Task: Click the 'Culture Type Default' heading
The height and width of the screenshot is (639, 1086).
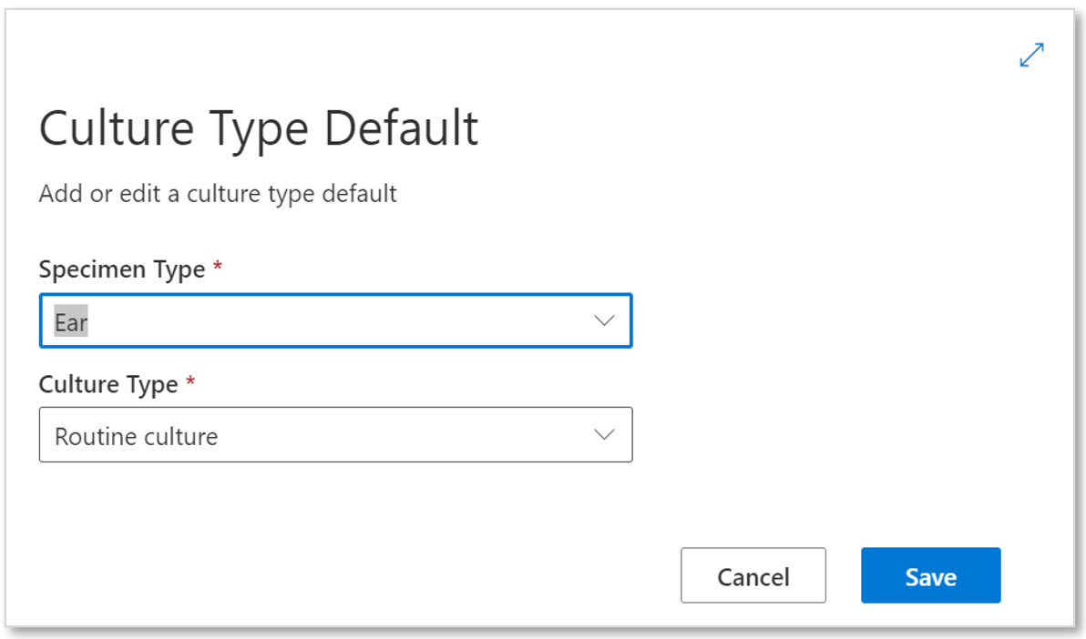Action: pyautogui.click(x=259, y=128)
